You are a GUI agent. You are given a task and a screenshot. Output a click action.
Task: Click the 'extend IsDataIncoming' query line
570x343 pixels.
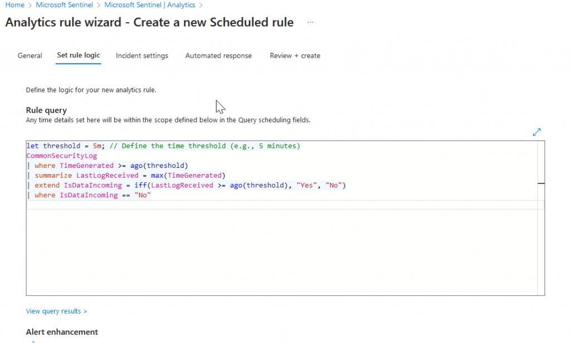[189, 186]
